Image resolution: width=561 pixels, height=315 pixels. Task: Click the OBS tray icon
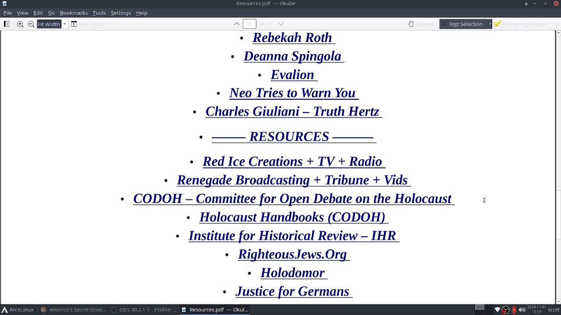click(x=506, y=310)
